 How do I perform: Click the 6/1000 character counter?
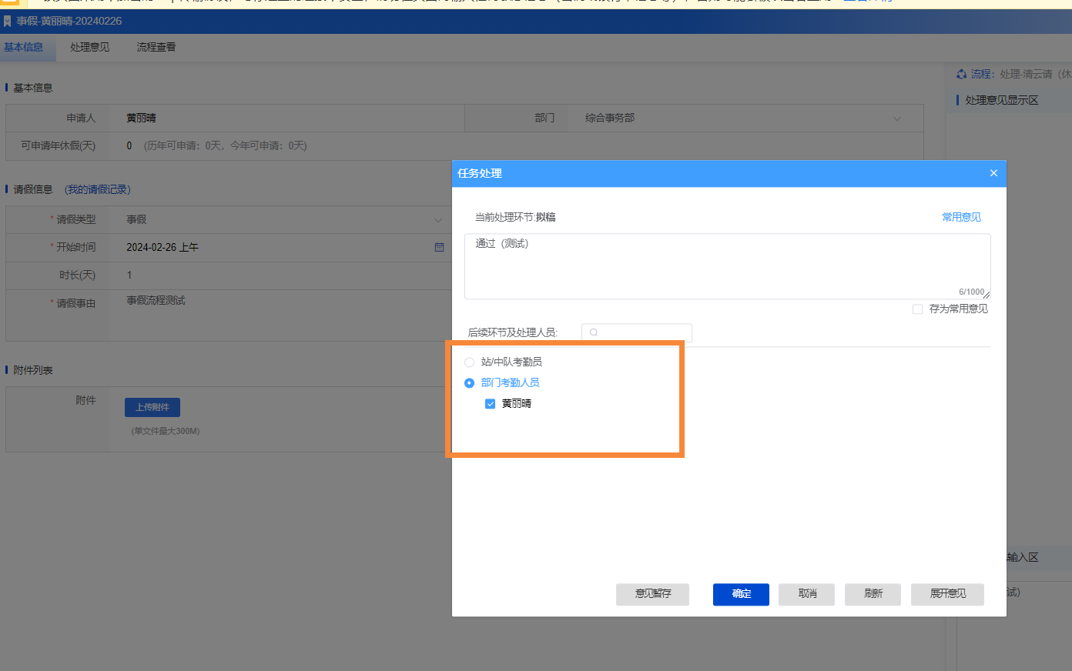coord(971,292)
